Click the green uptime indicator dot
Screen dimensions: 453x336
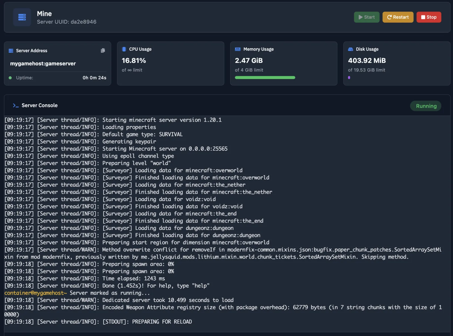(10, 77)
